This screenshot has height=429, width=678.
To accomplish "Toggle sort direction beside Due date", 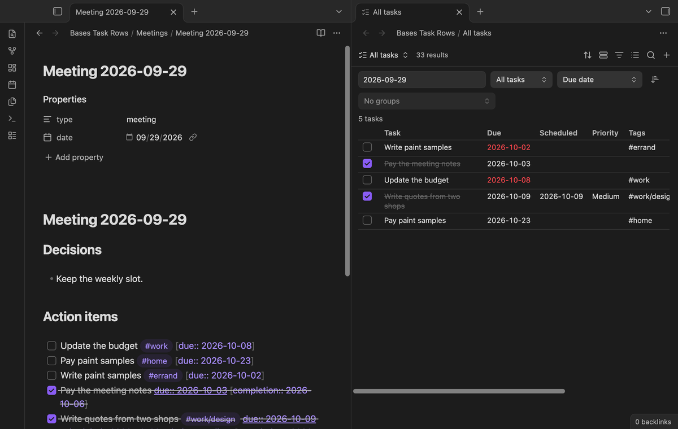I will [x=655, y=80].
